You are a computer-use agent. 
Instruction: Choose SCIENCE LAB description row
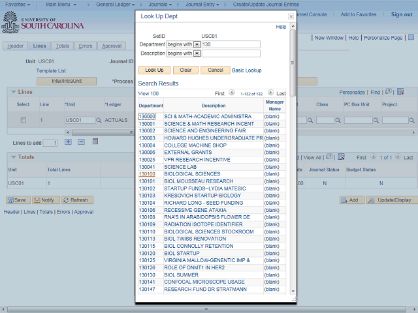(x=180, y=167)
